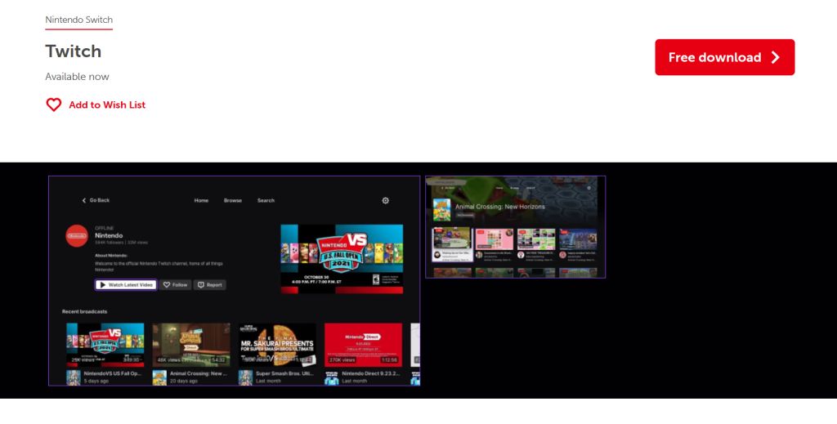
Task: Click the Report button beside Follow
Action: click(x=209, y=285)
